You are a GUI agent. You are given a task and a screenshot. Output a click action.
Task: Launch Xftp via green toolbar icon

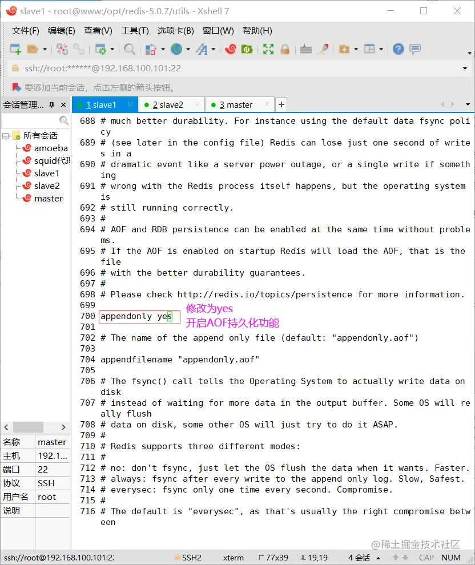coord(247,49)
